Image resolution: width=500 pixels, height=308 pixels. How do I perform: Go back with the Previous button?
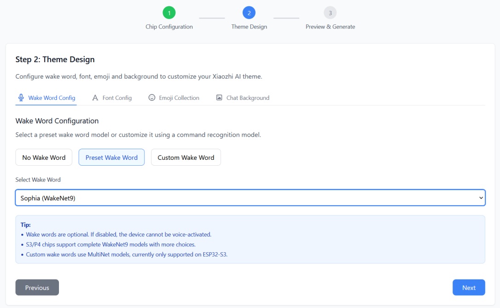(x=37, y=288)
